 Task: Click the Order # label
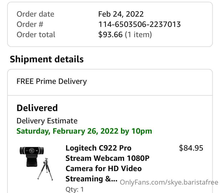click(x=30, y=24)
